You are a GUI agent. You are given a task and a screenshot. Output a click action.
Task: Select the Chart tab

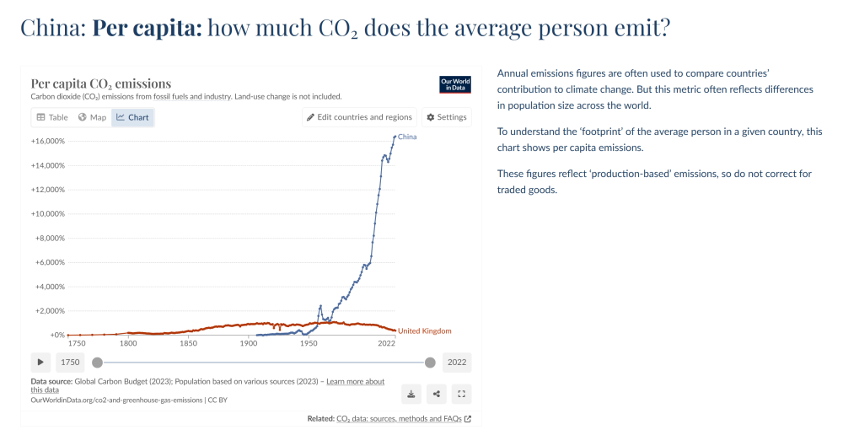[133, 117]
